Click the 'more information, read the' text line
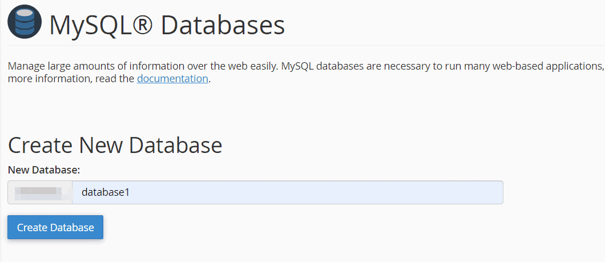605x262 pixels. (x=71, y=79)
